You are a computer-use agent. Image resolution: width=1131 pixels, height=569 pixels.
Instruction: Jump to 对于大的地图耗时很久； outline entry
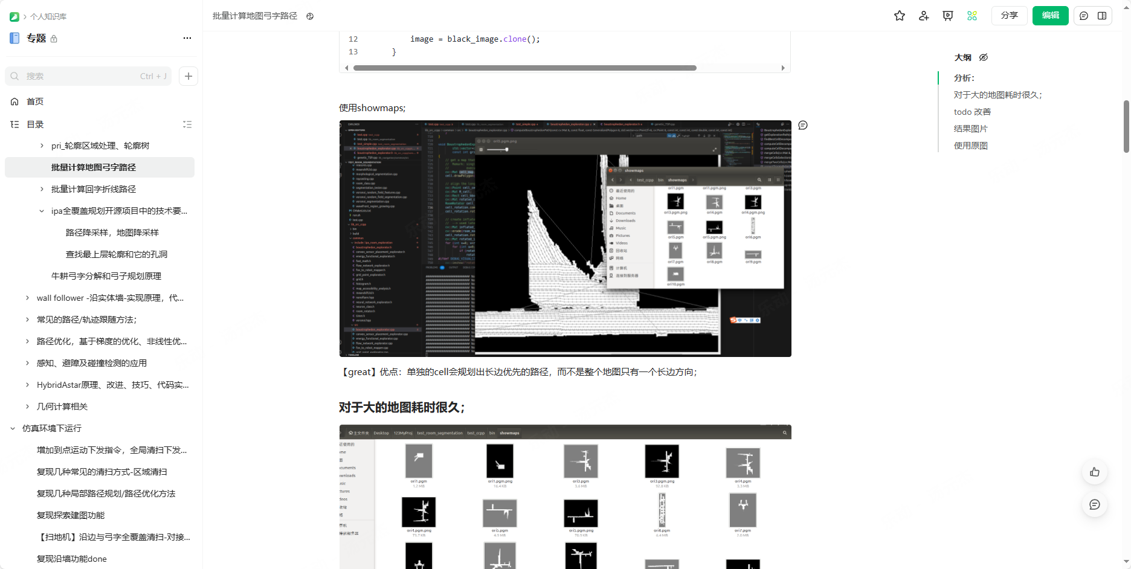[998, 95]
